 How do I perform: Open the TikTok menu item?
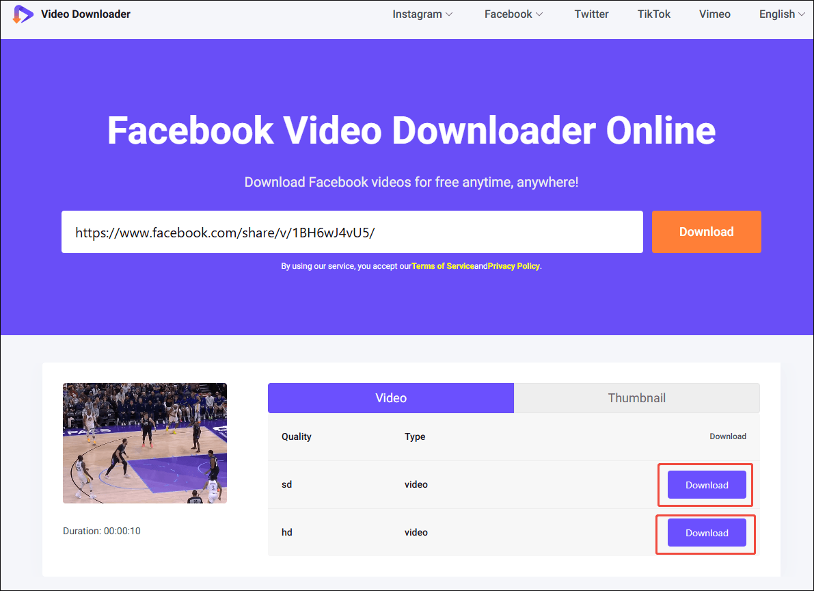pos(653,14)
